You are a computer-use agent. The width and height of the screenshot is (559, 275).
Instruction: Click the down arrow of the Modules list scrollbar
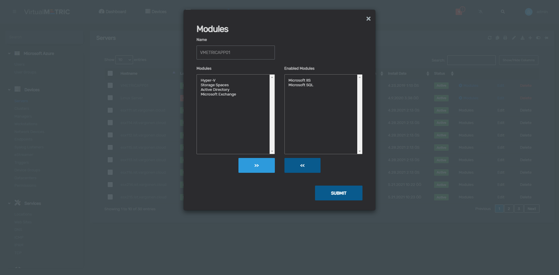272,152
